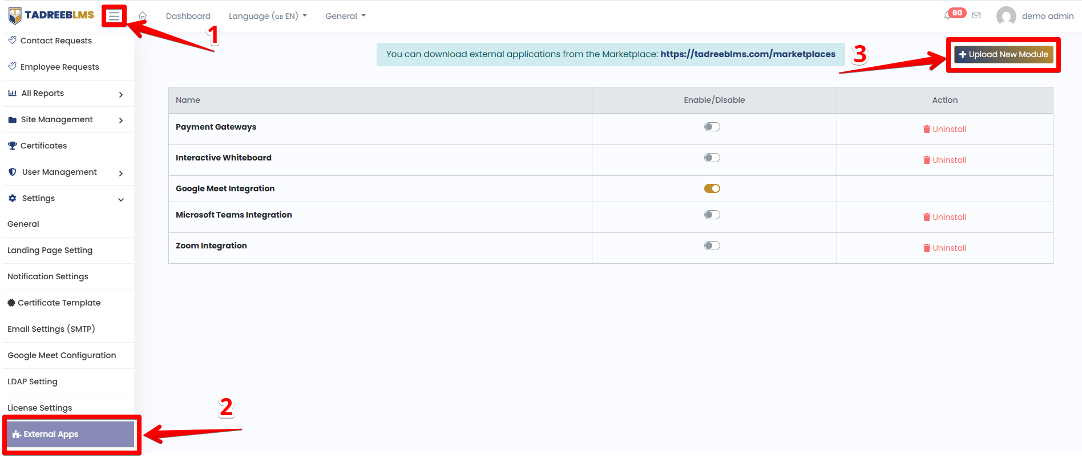Expand User Management chevron
The image size is (1082, 458).
121,173
